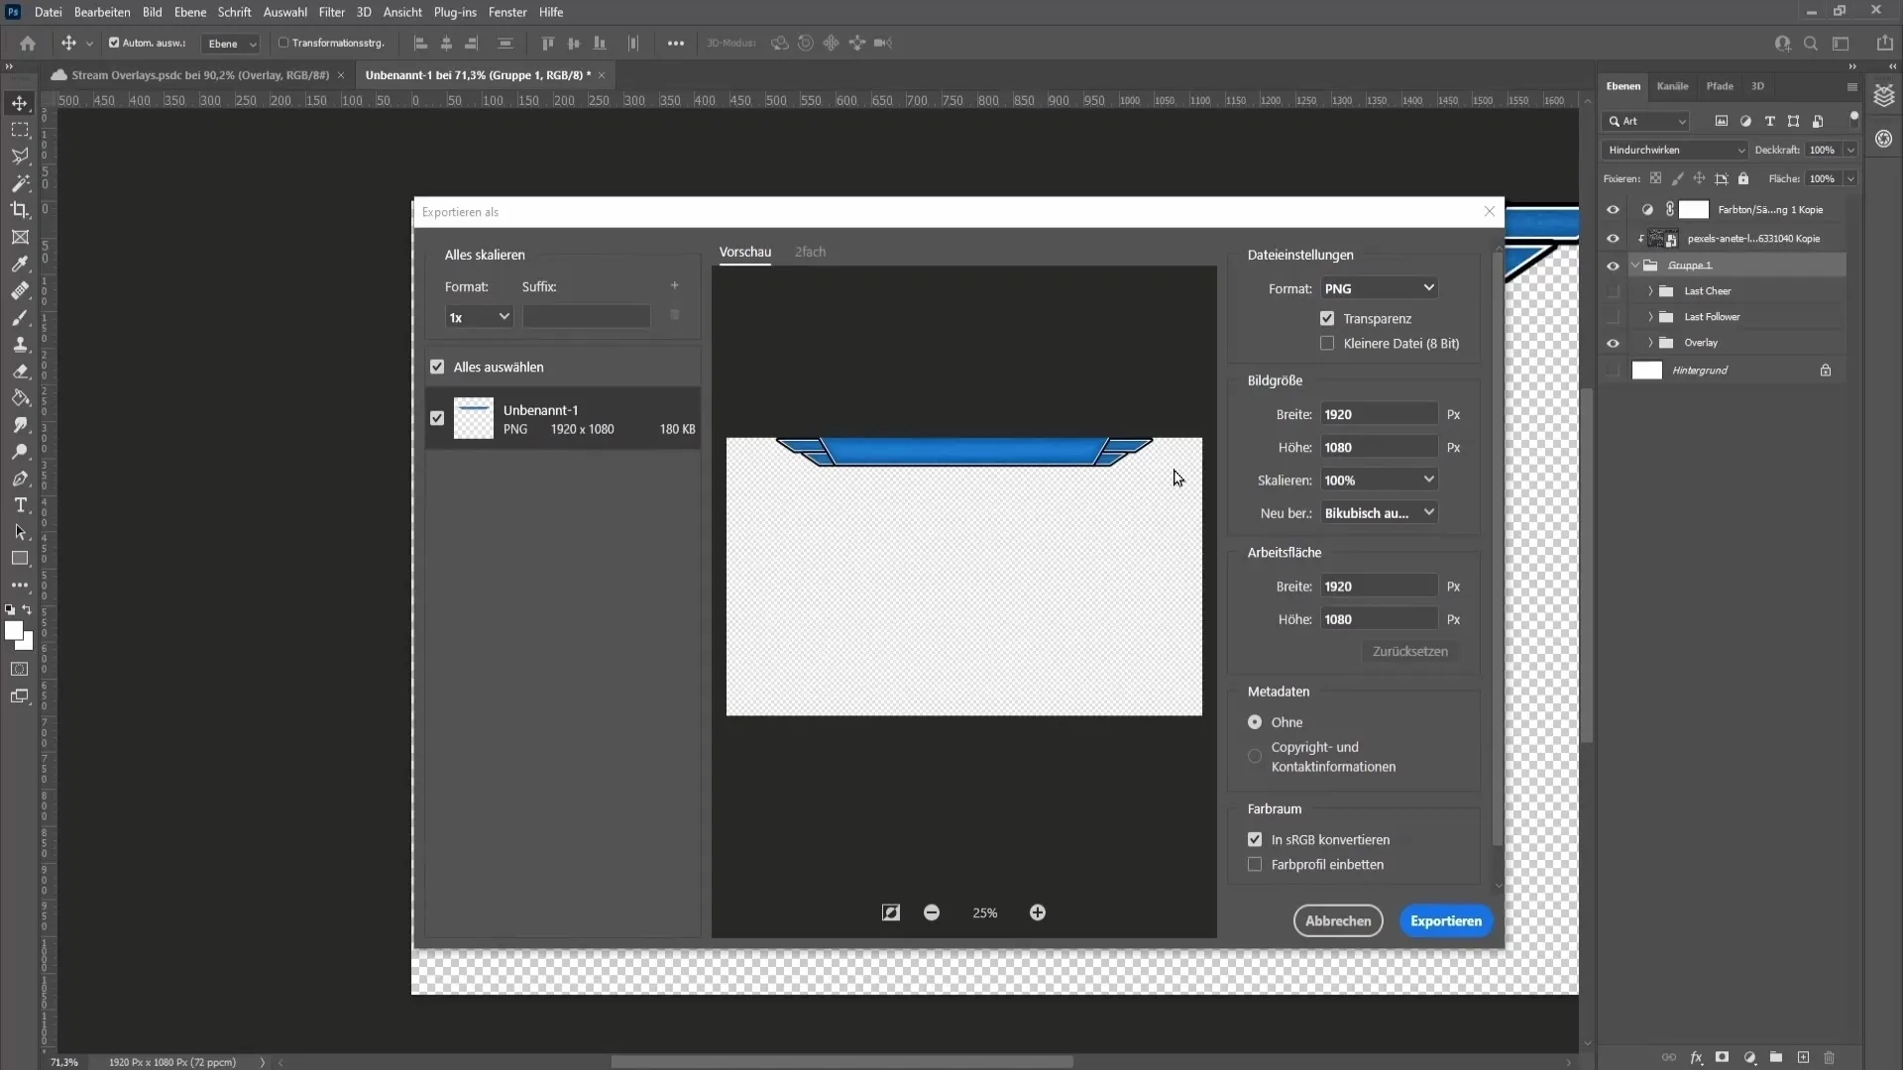Select the Brush tool
The image size is (1903, 1070).
coord(20,317)
